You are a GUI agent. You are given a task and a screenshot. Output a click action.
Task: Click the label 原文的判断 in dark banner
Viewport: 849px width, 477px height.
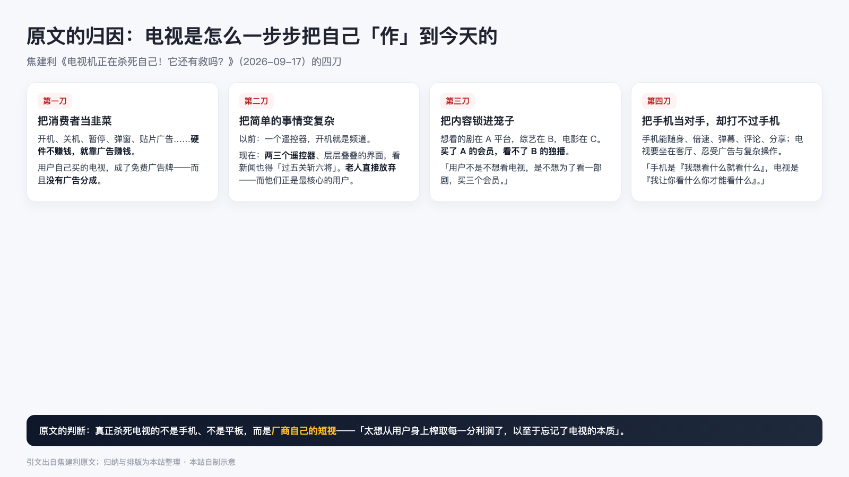pyautogui.click(x=62, y=431)
